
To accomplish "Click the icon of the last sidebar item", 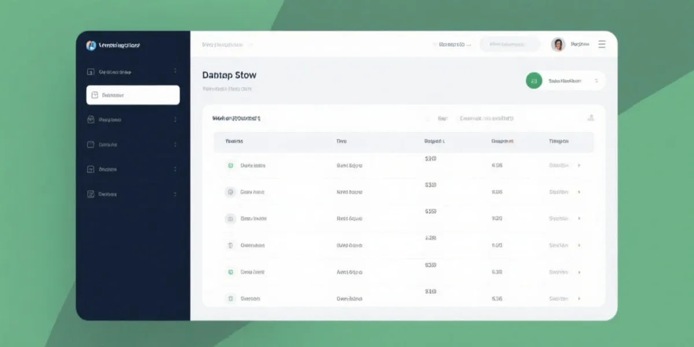I will point(90,194).
